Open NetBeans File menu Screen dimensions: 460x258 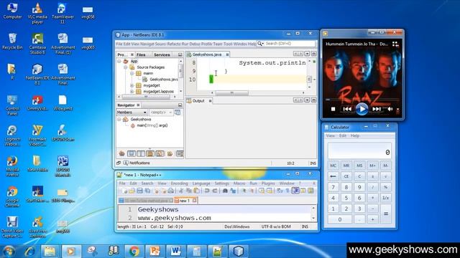(119, 44)
